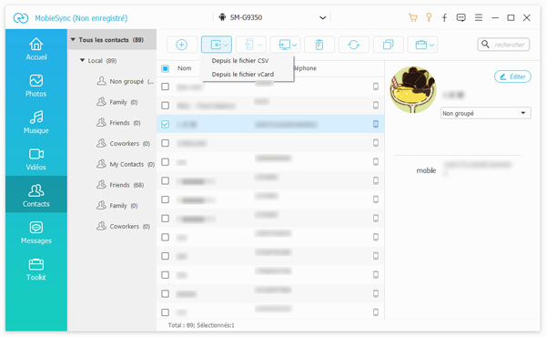Open the Toolkit section
546x337 pixels.
(x=36, y=269)
